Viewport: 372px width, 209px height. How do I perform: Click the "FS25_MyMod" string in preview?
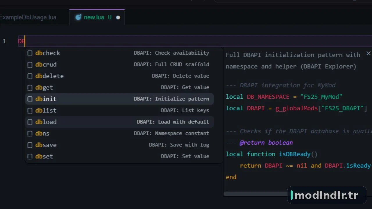point(321,97)
